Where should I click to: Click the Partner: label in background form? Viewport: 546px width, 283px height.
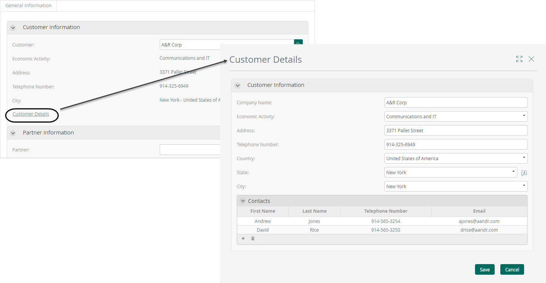point(21,150)
